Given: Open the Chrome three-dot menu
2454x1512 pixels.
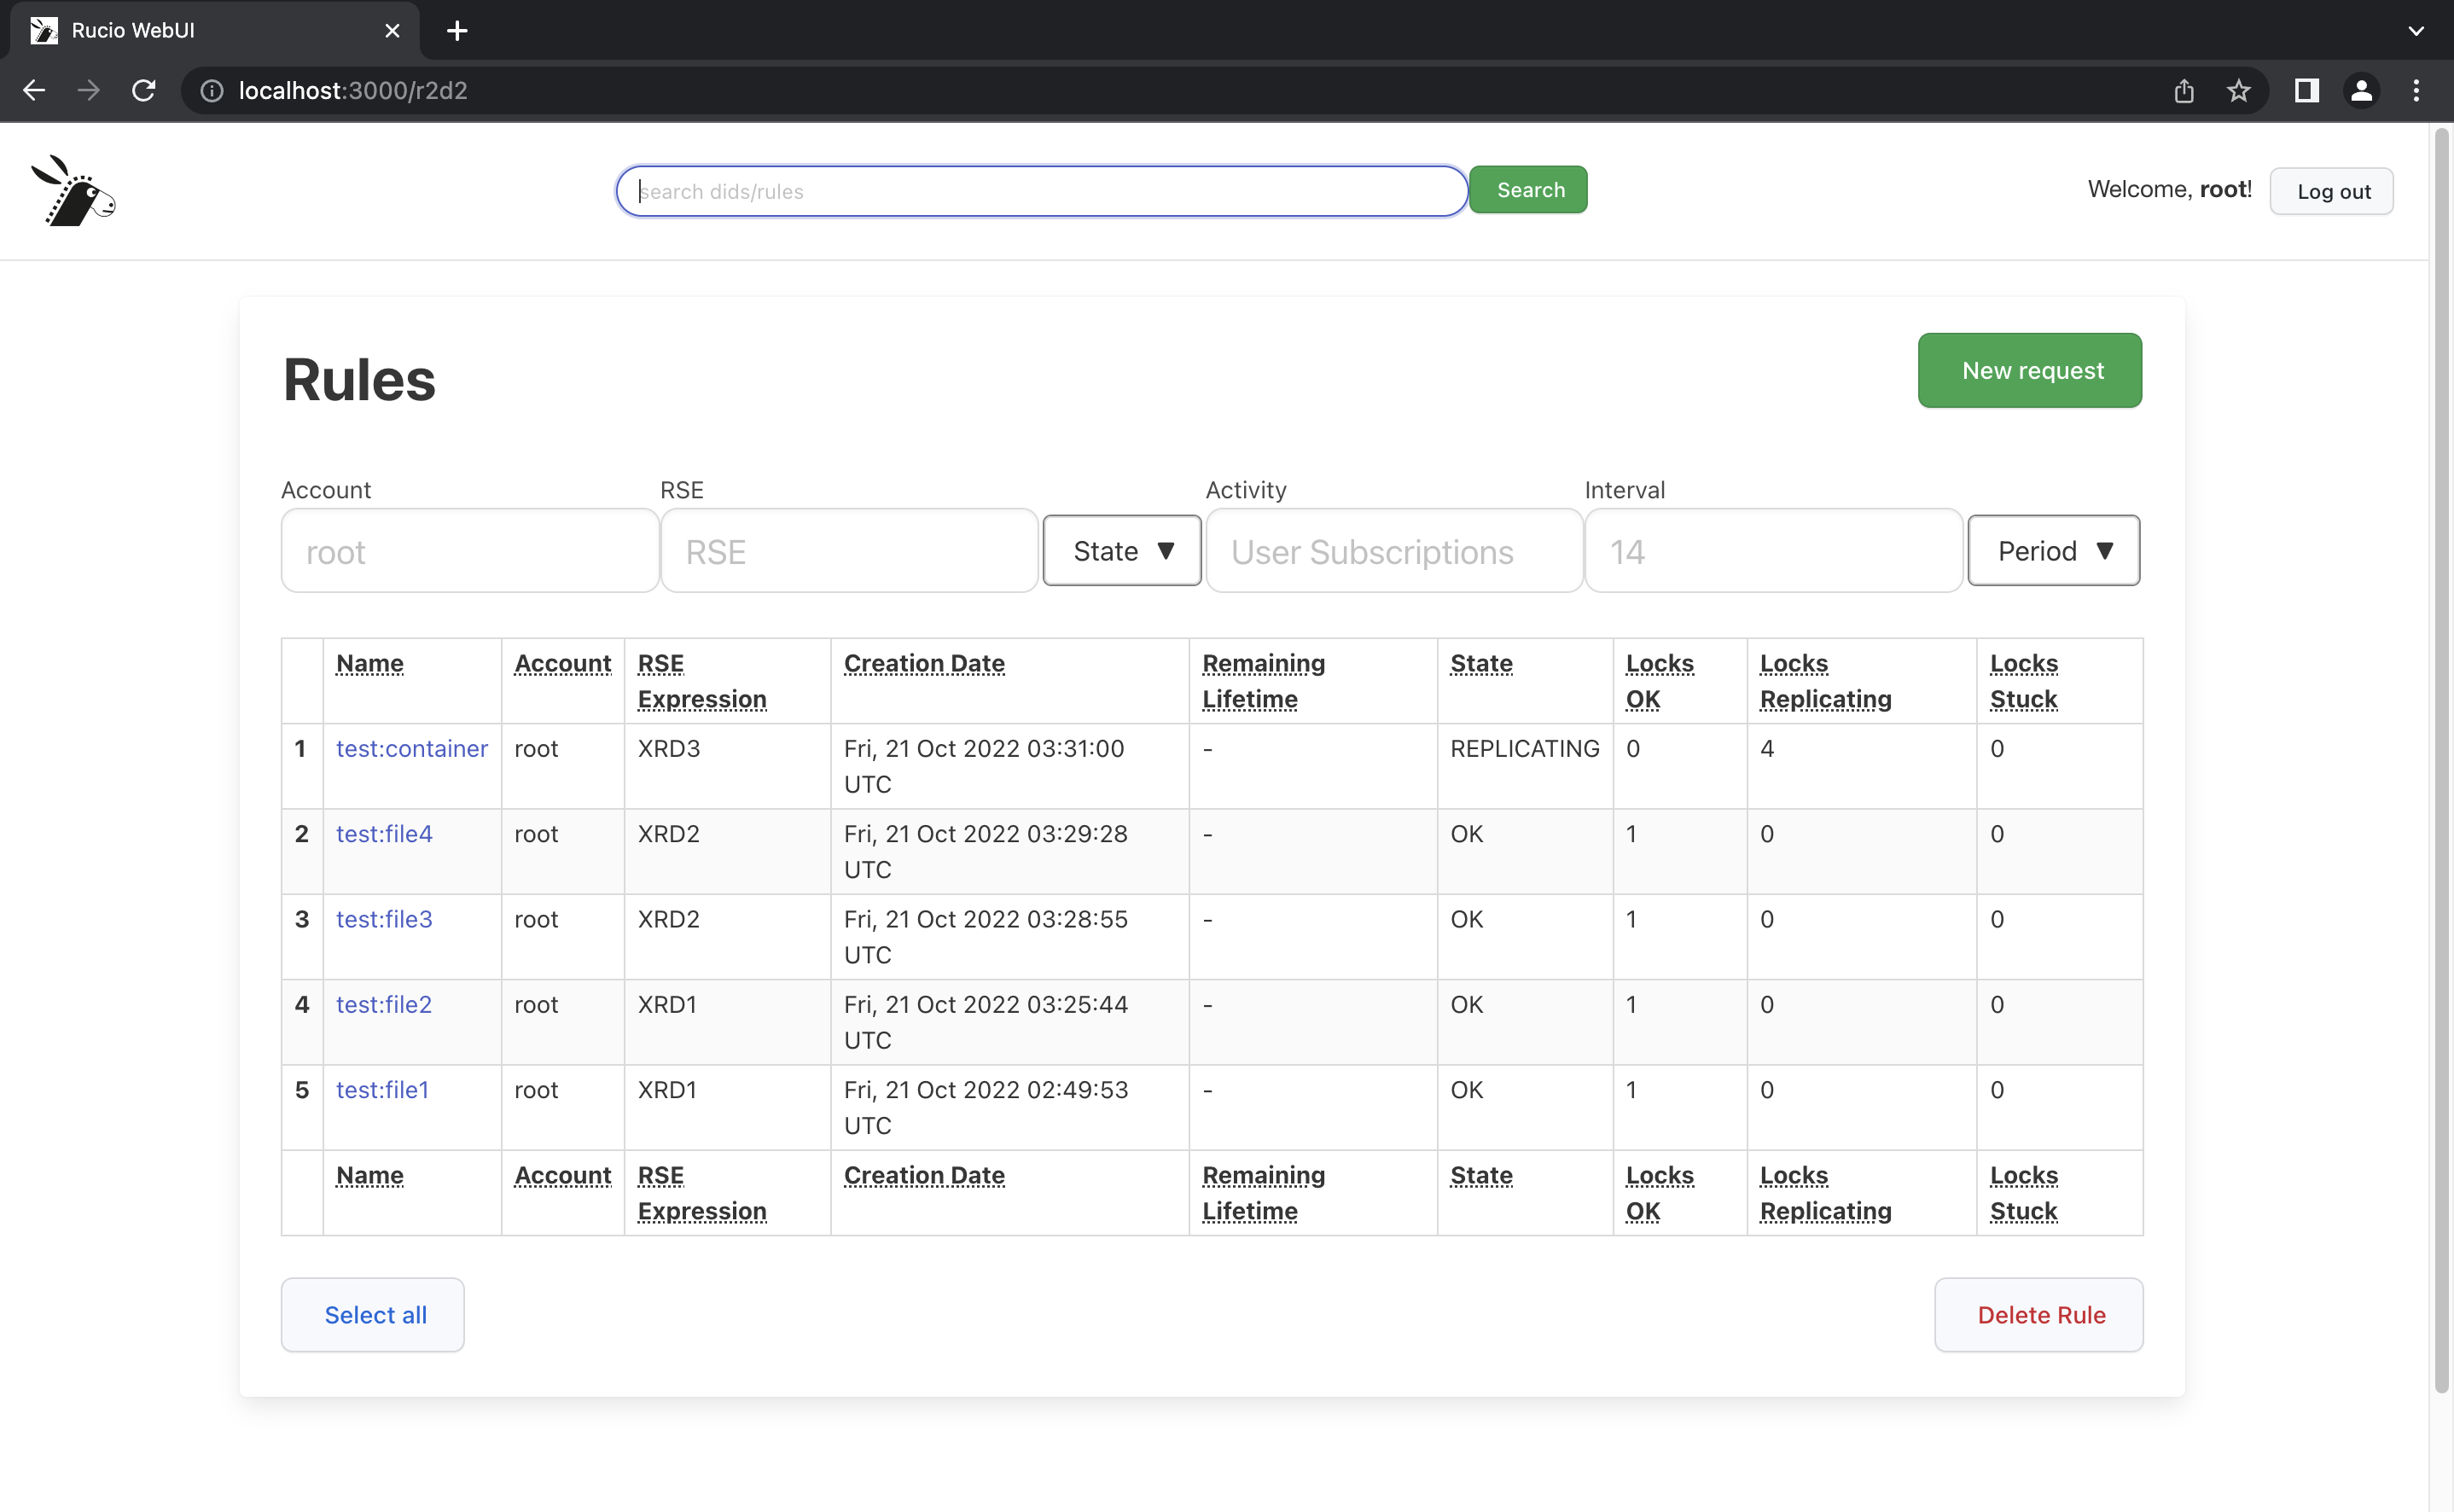Looking at the screenshot, I should 2416,91.
